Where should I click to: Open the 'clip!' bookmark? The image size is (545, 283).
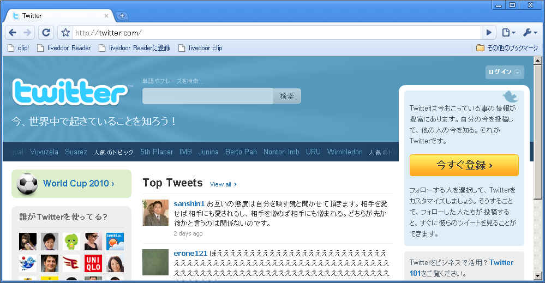pyautogui.click(x=19, y=48)
